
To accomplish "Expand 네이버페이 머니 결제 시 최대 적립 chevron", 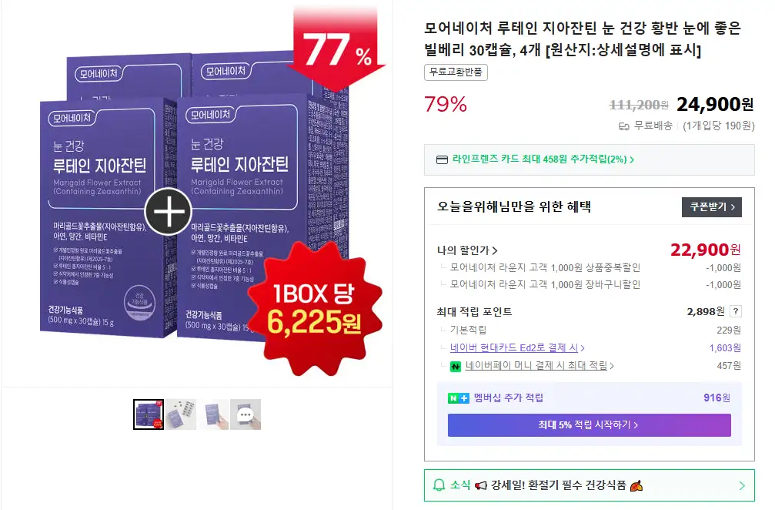I will [611, 366].
